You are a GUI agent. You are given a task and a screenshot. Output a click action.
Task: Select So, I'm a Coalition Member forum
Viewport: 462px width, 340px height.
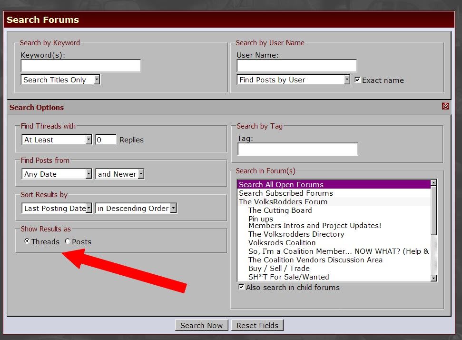pos(334,251)
